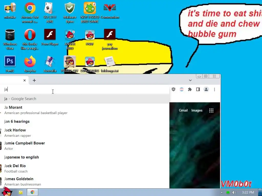Open the Malware Bytes desktop icon
The image size is (262, 196).
[70, 13]
